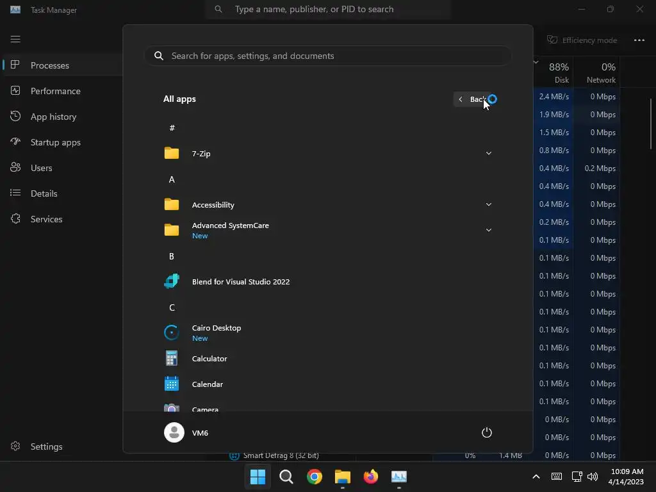The image size is (656, 492).
Task: Go to Startup apps in Task Manager
Action: [63, 142]
